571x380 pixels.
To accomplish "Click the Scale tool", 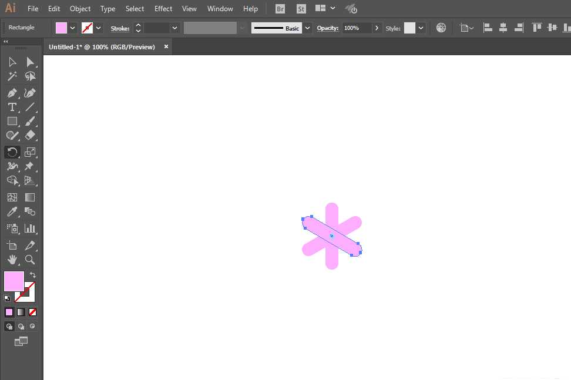I will (x=30, y=152).
